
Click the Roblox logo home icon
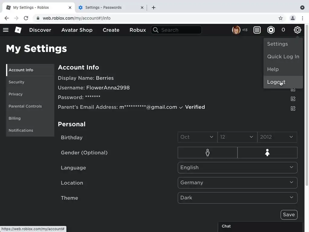18,30
